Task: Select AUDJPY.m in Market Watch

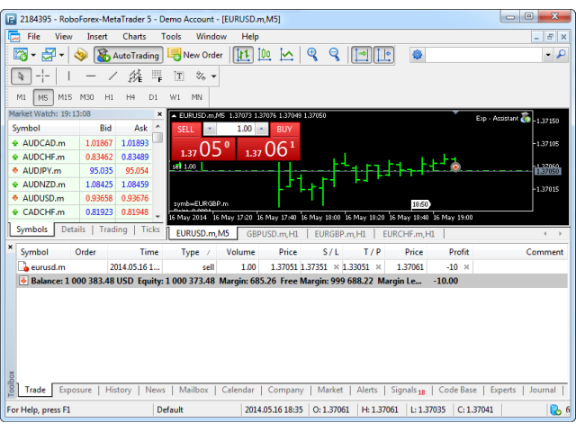Action: 80,170
